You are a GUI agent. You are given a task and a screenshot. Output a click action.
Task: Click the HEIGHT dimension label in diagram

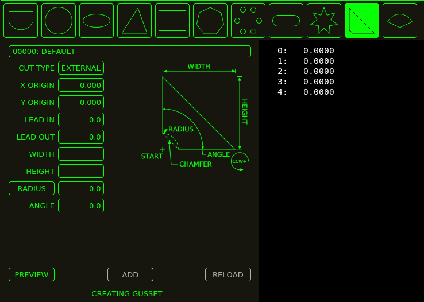244,111
